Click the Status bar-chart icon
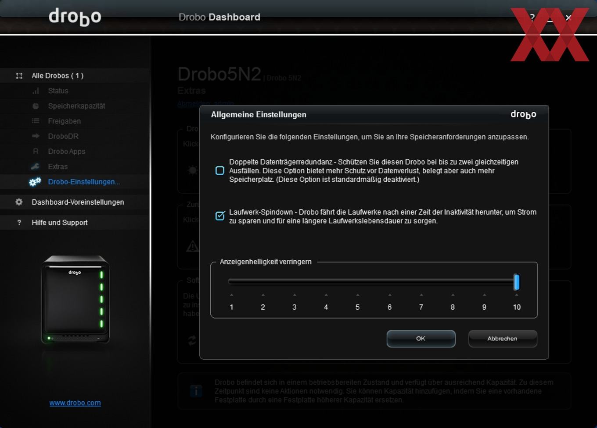Screen dimensions: 597x428 [x=36, y=91]
